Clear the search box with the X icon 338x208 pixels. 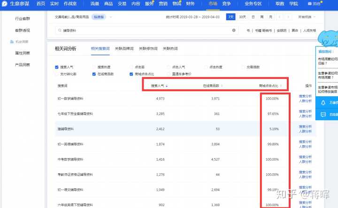tap(234, 30)
